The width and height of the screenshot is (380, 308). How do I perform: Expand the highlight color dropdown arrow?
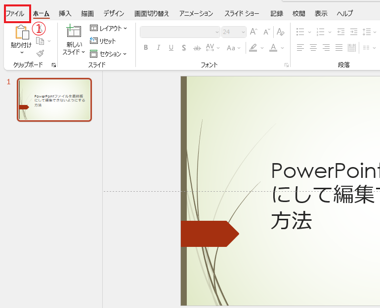[262, 48]
